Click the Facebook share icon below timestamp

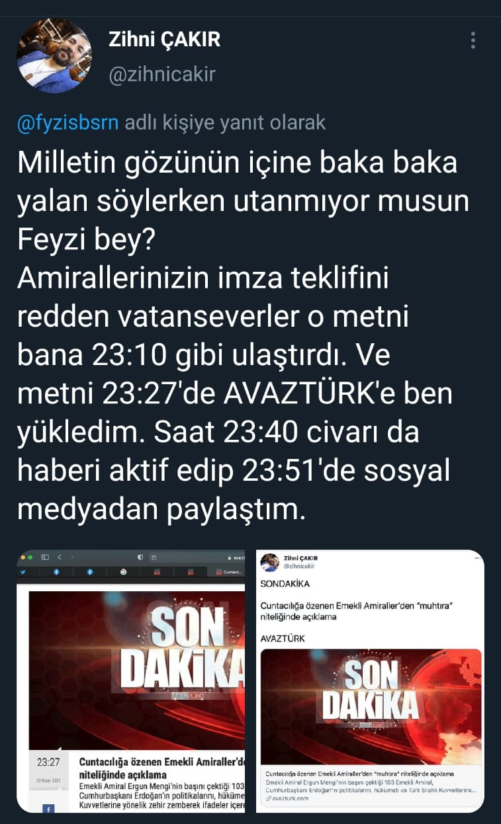point(48,808)
